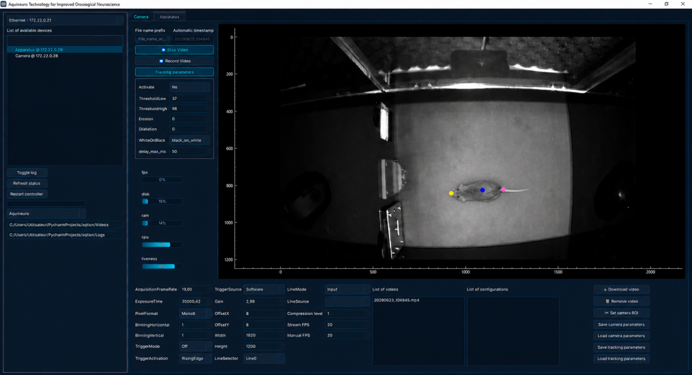
Task: Click the fps progress bar
Action: [162, 180]
